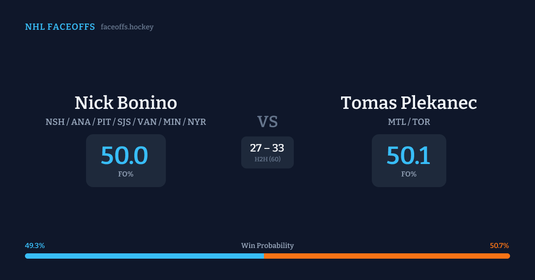The image size is (535, 280).
Task: Click Nick Bonino's team list starting with NSH
Action: (126, 122)
